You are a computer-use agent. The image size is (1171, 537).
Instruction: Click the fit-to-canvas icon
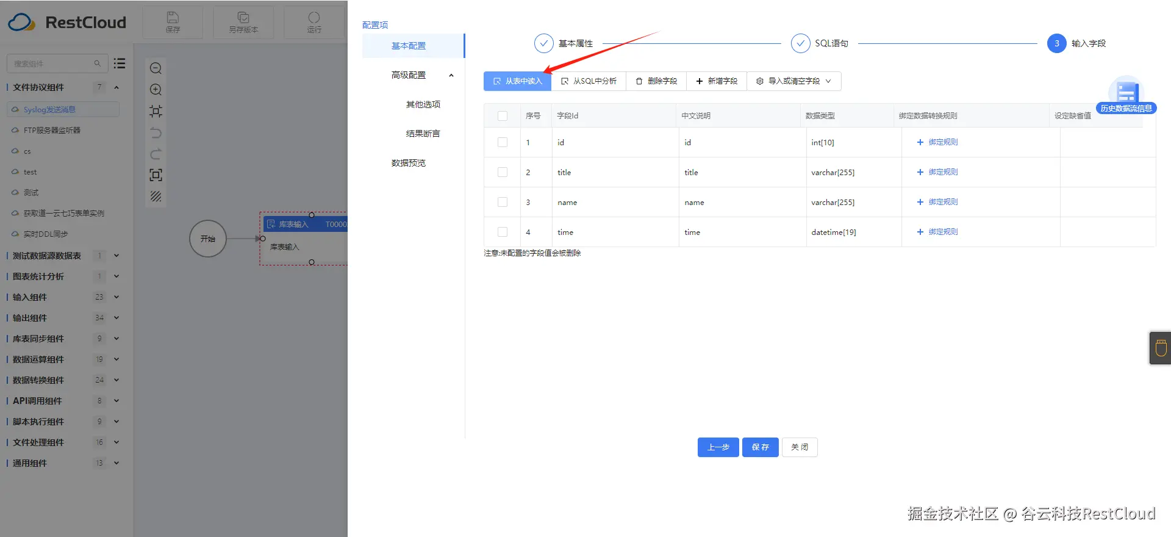pos(156,111)
